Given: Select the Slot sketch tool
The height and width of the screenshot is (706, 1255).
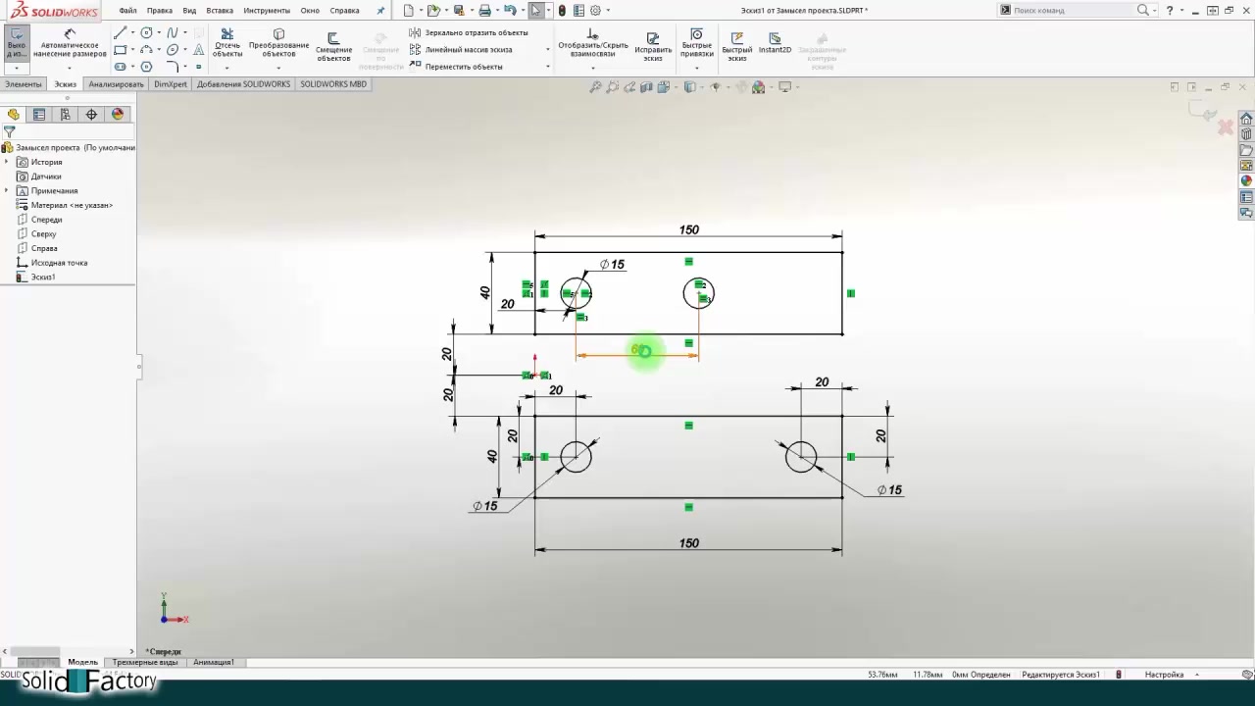Looking at the screenshot, I should tap(120, 67).
